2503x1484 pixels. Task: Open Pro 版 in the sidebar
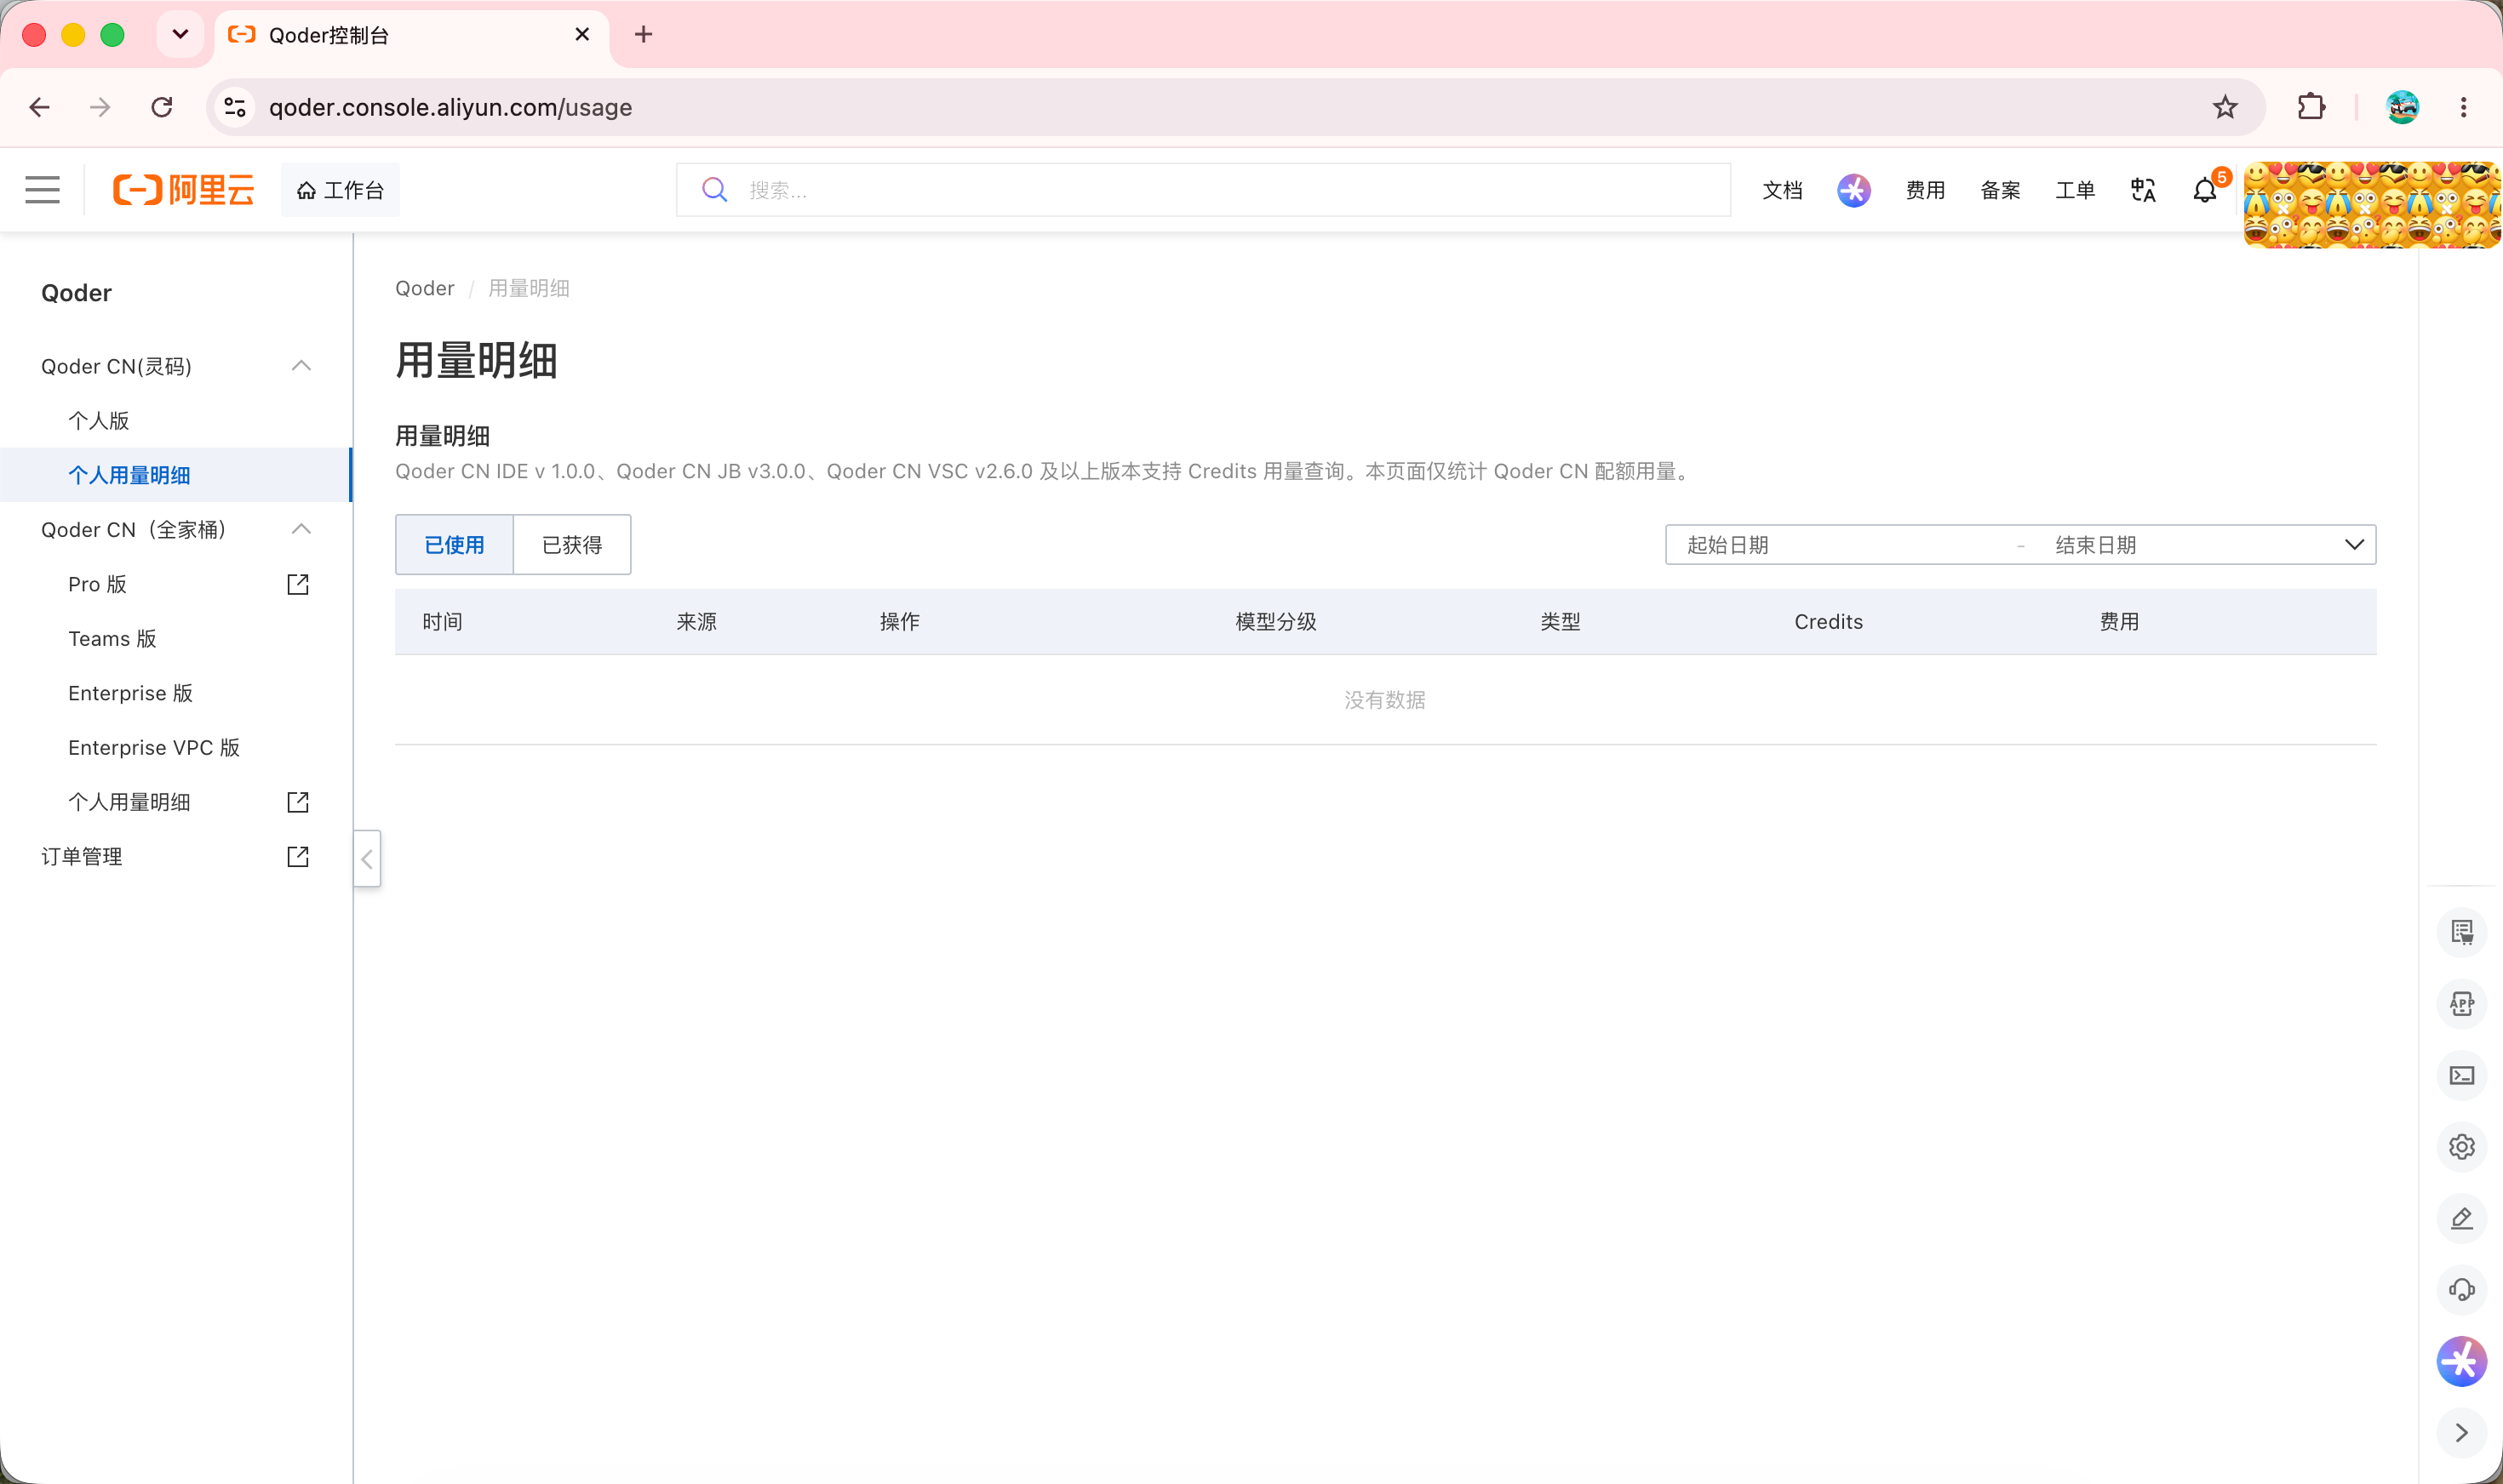tap(97, 584)
